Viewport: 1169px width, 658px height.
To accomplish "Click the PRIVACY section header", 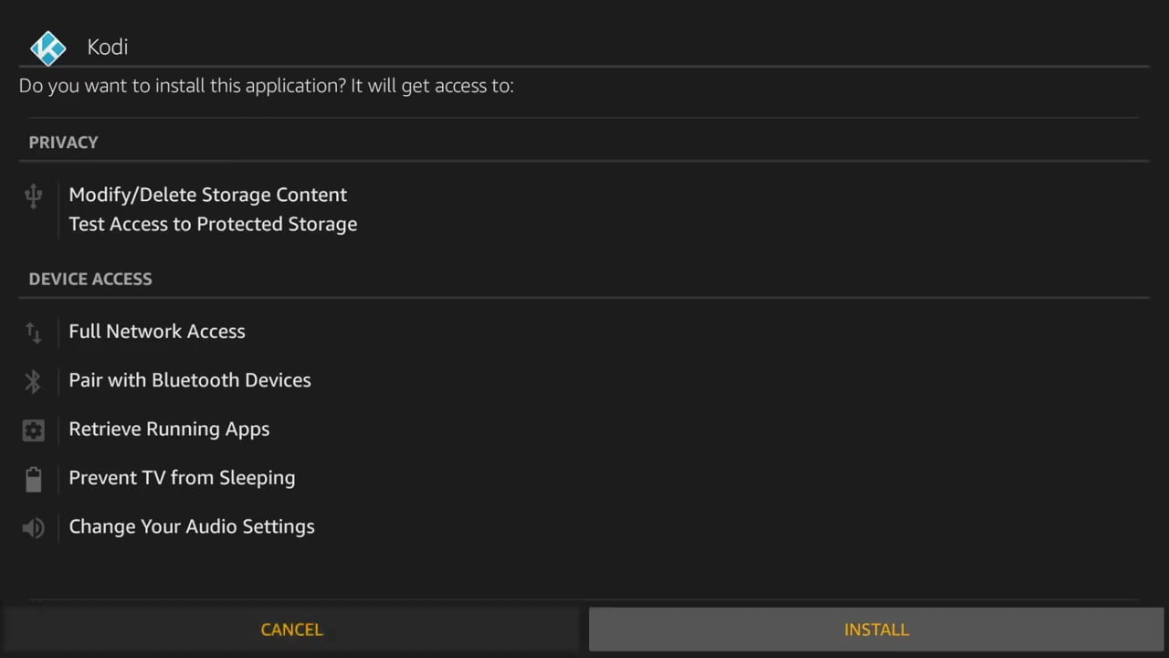I will (x=63, y=142).
